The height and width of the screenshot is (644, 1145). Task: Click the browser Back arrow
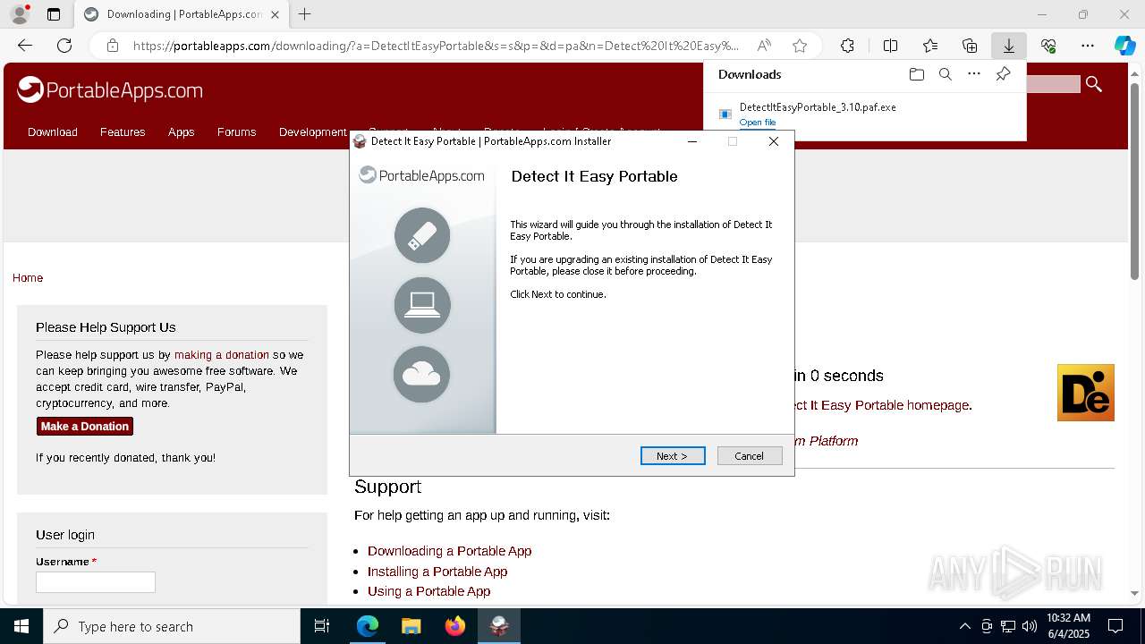[x=25, y=46]
